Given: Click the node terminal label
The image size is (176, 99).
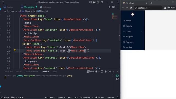Looking at the screenshot, I should point(90,71).
